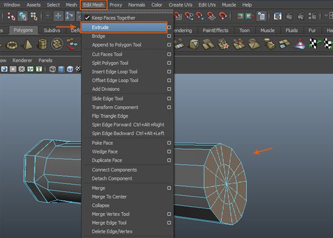333x238 pixels.
Task: Switch viewport to smooth shaded blue cube
Action: pyautogui.click(x=61, y=69)
